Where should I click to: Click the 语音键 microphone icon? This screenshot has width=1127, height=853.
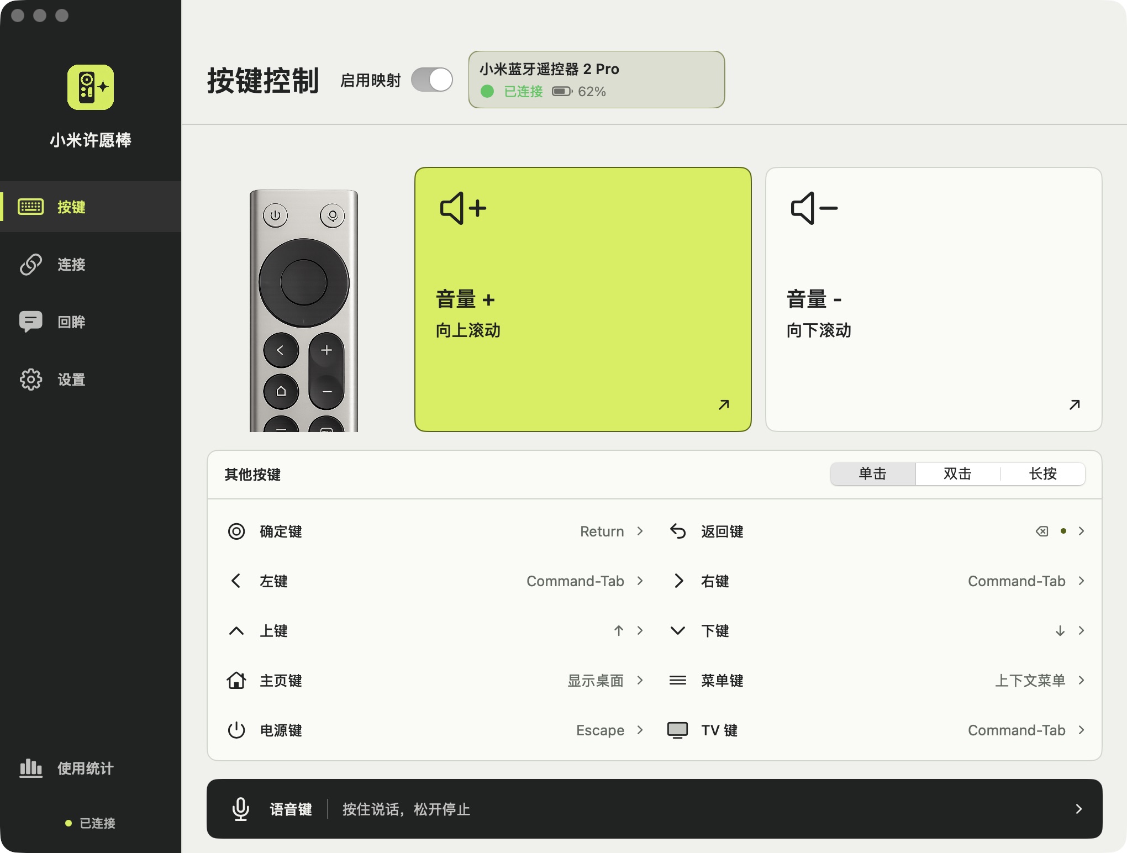coord(240,809)
